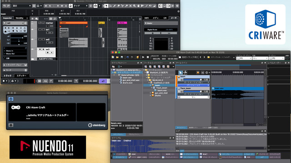Toggle the global Mute M button in Nuendo
The height and width of the screenshot is (163, 291).
point(46,6)
